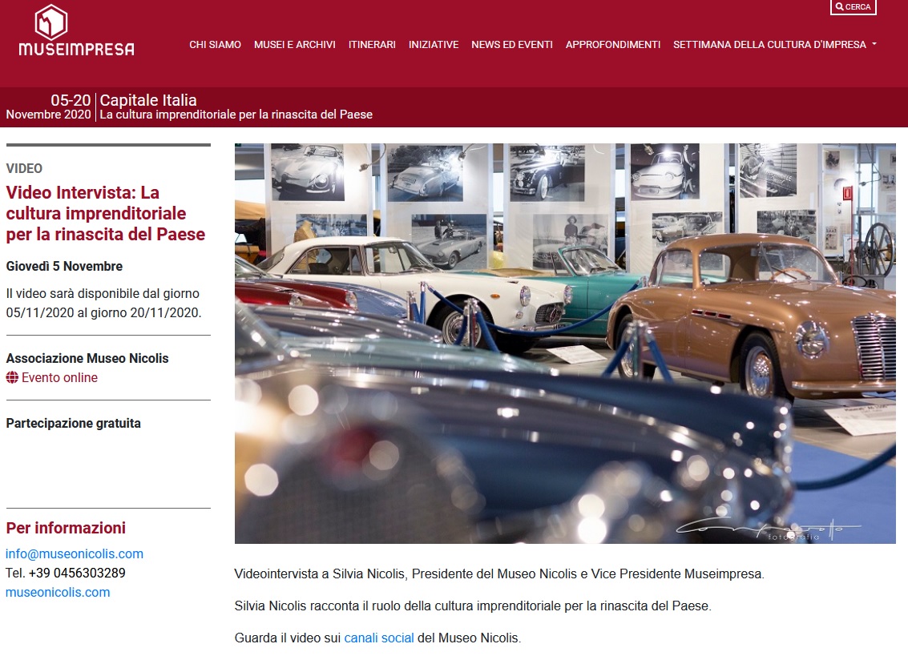The image size is (908, 664).
Task: Go to the Itinerari section
Action: tap(372, 45)
